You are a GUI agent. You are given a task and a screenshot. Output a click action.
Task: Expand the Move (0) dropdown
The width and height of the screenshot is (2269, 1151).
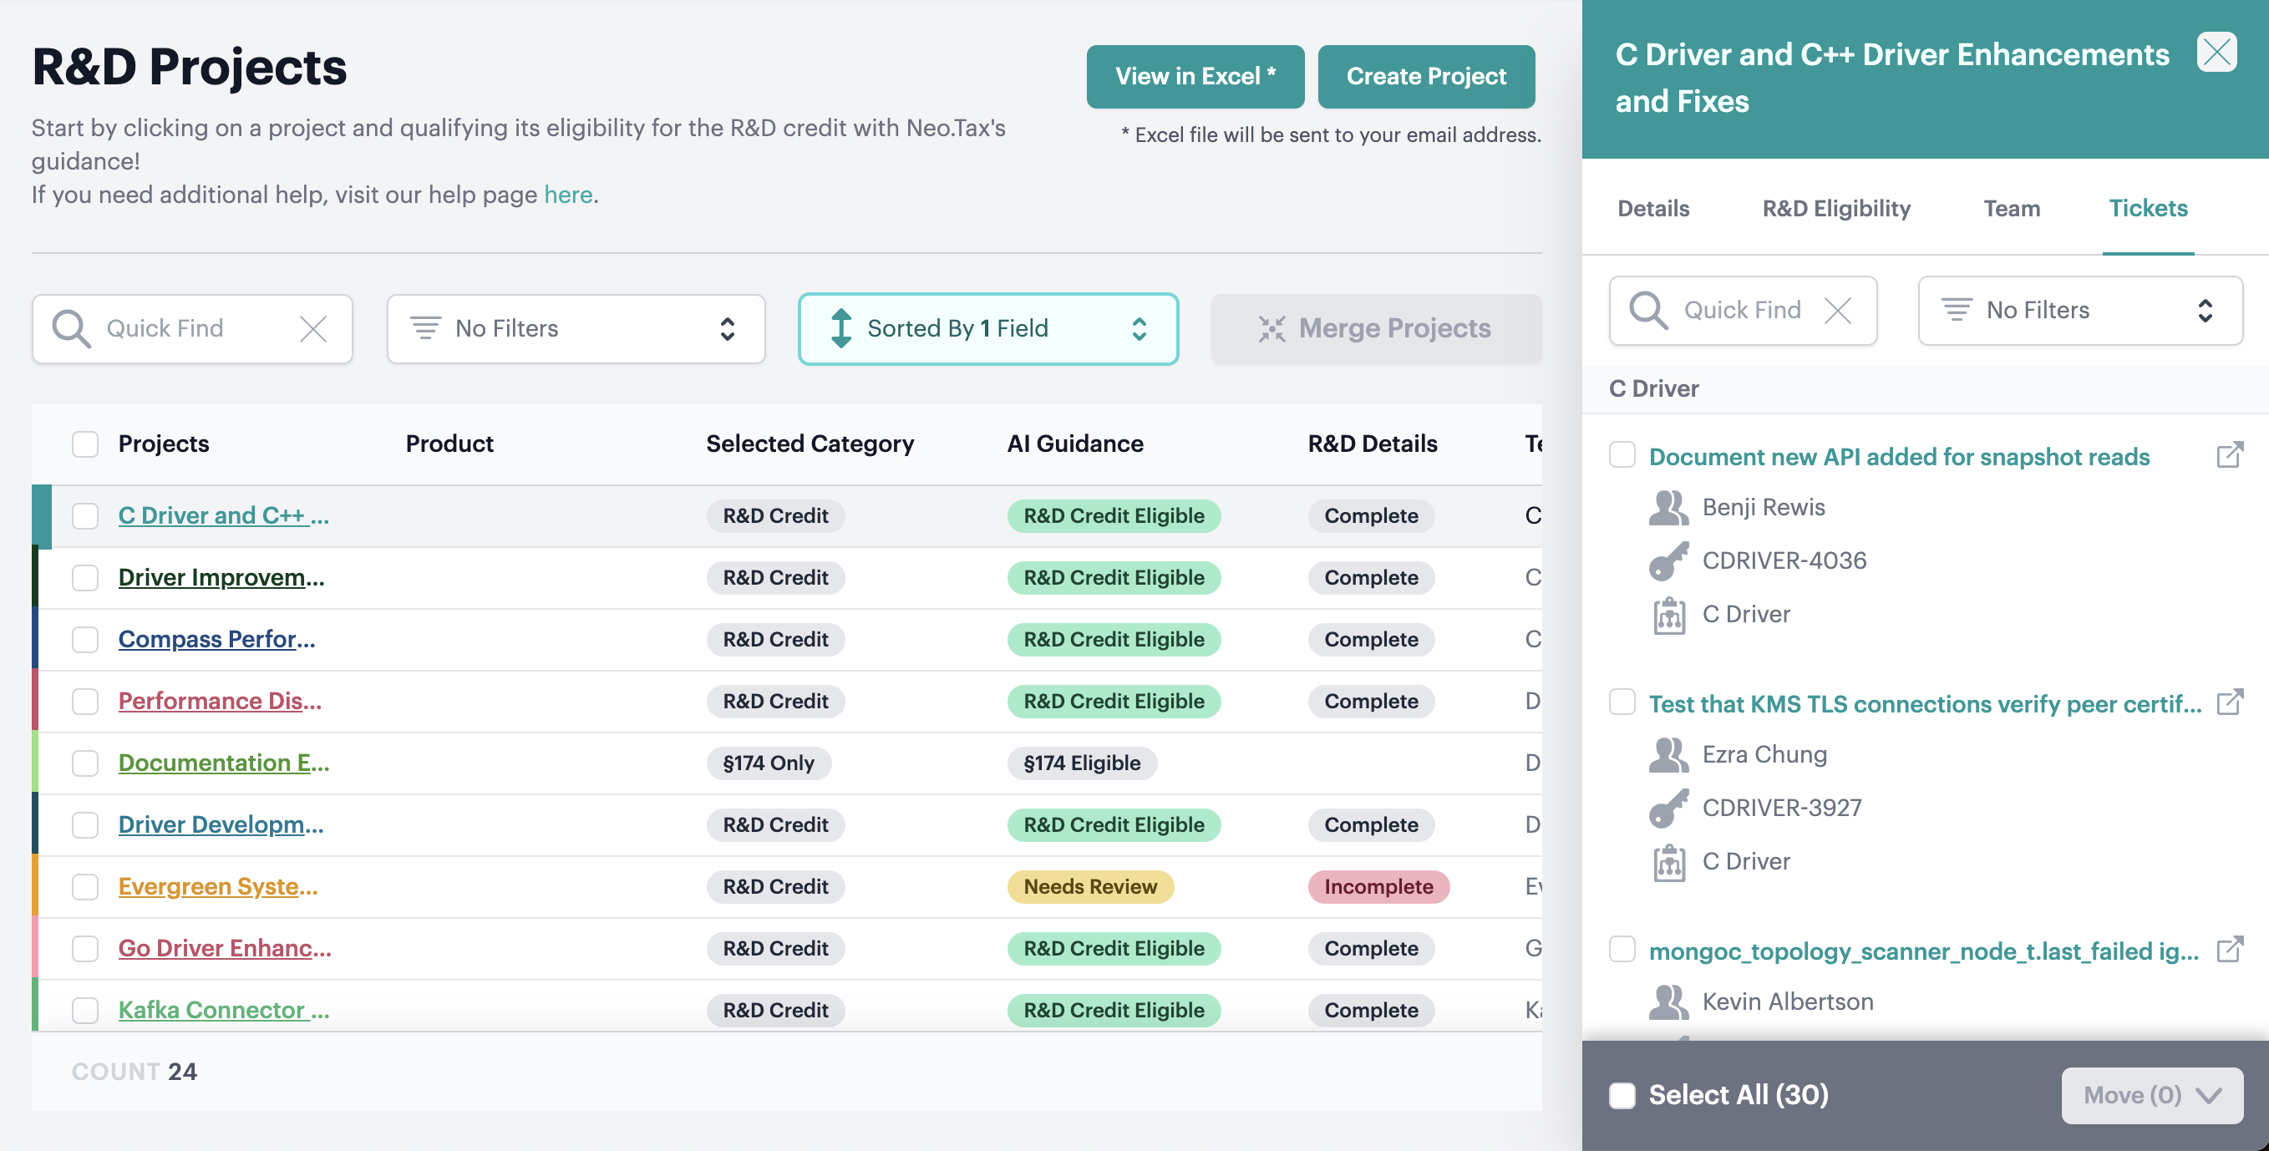tap(2152, 1096)
